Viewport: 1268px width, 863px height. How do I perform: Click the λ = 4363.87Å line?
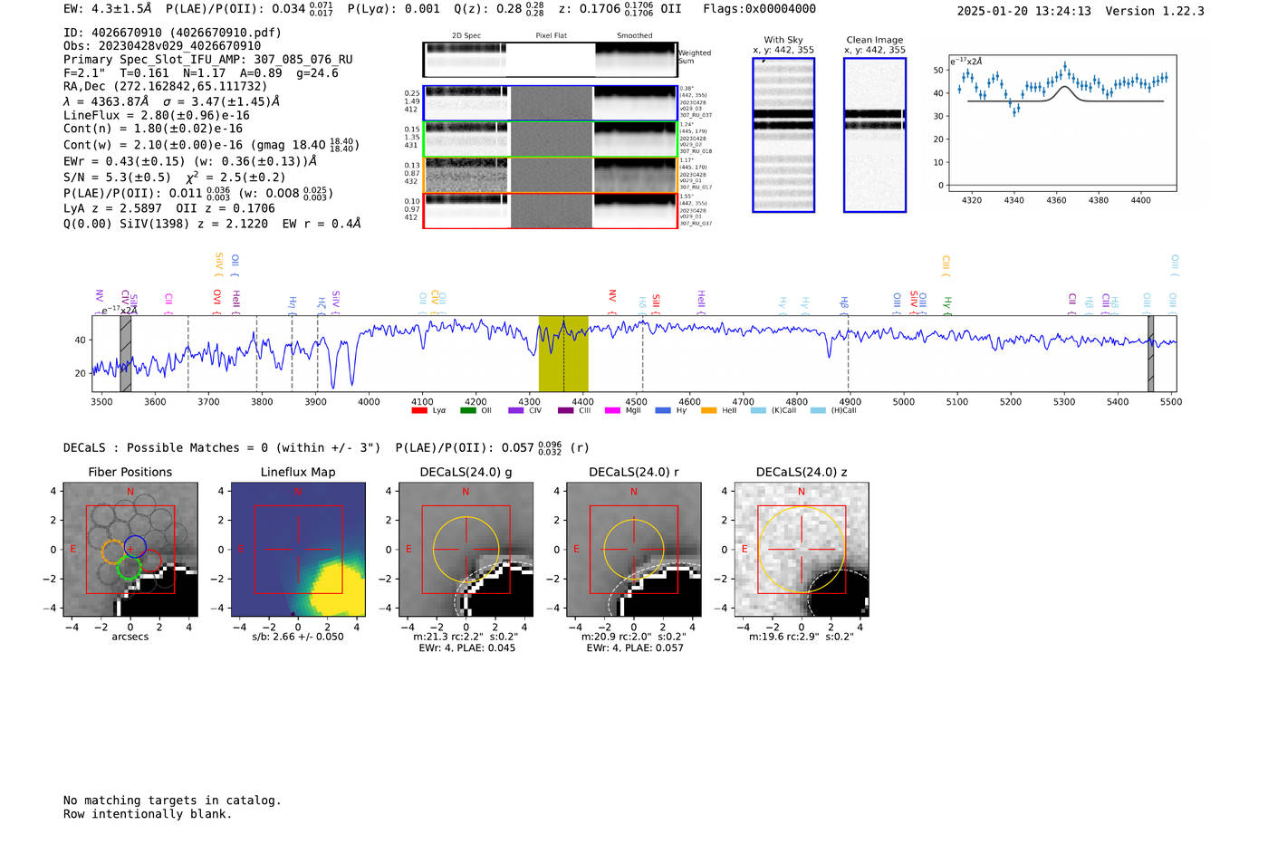[x=171, y=101]
